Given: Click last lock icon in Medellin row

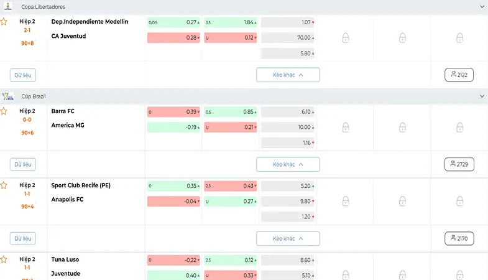Looking at the screenshot, I should (459, 38).
